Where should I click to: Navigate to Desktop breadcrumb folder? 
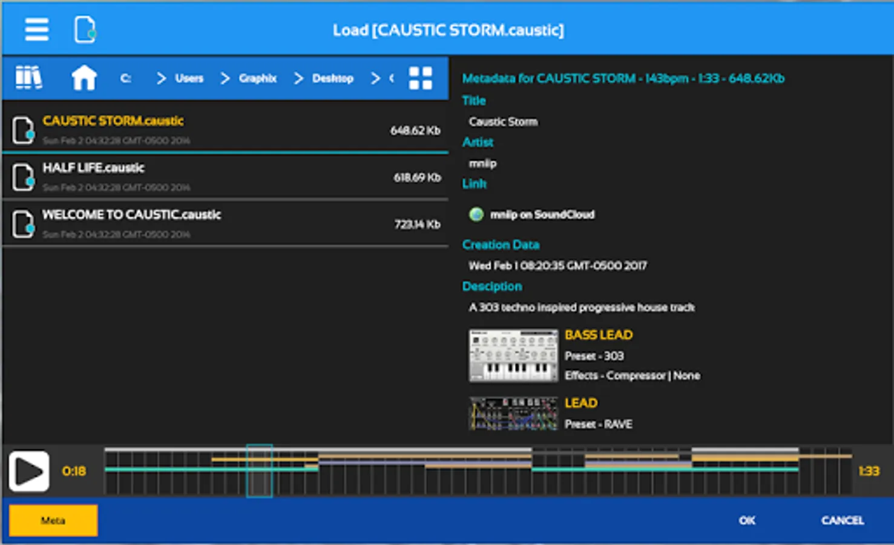[333, 78]
